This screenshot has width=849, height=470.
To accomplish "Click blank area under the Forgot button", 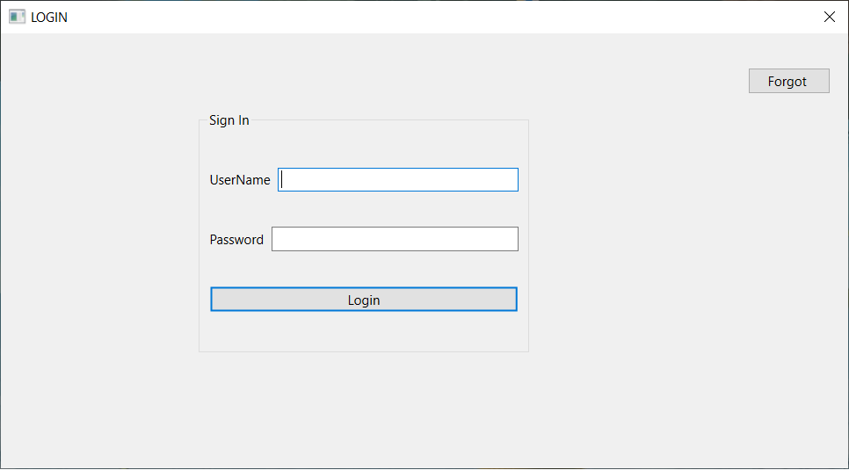I will pyautogui.click(x=788, y=141).
